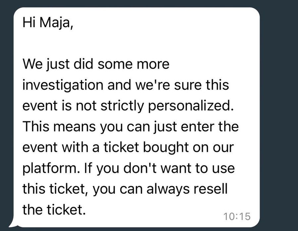Click the word "bought" in the message
This screenshot has width=298, height=231.
click(167, 148)
